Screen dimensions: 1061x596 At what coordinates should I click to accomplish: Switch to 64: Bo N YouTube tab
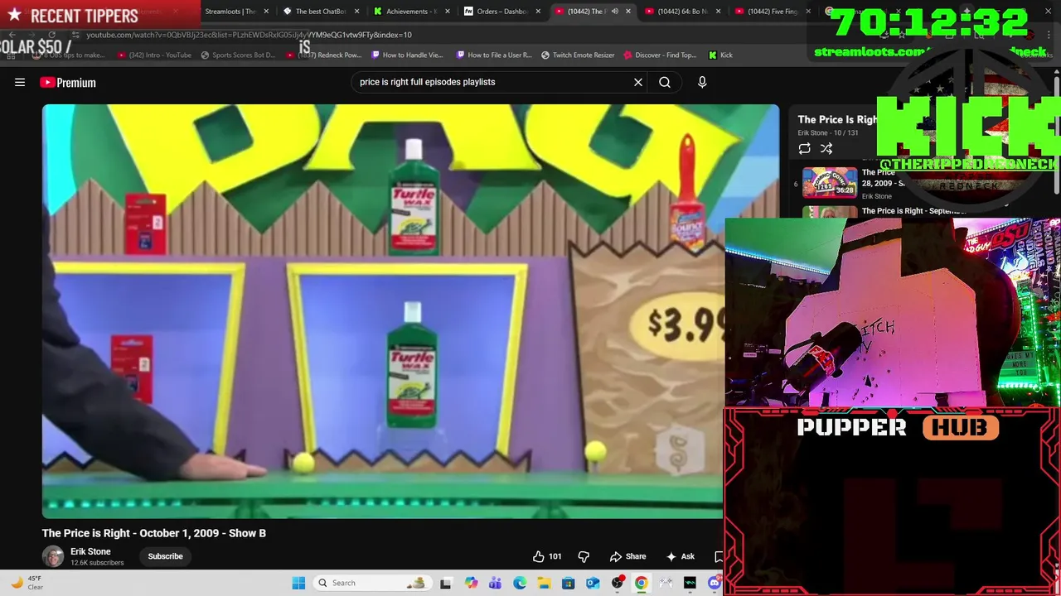click(x=681, y=12)
